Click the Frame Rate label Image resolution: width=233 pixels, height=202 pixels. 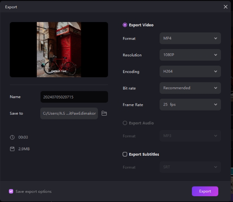133,105
